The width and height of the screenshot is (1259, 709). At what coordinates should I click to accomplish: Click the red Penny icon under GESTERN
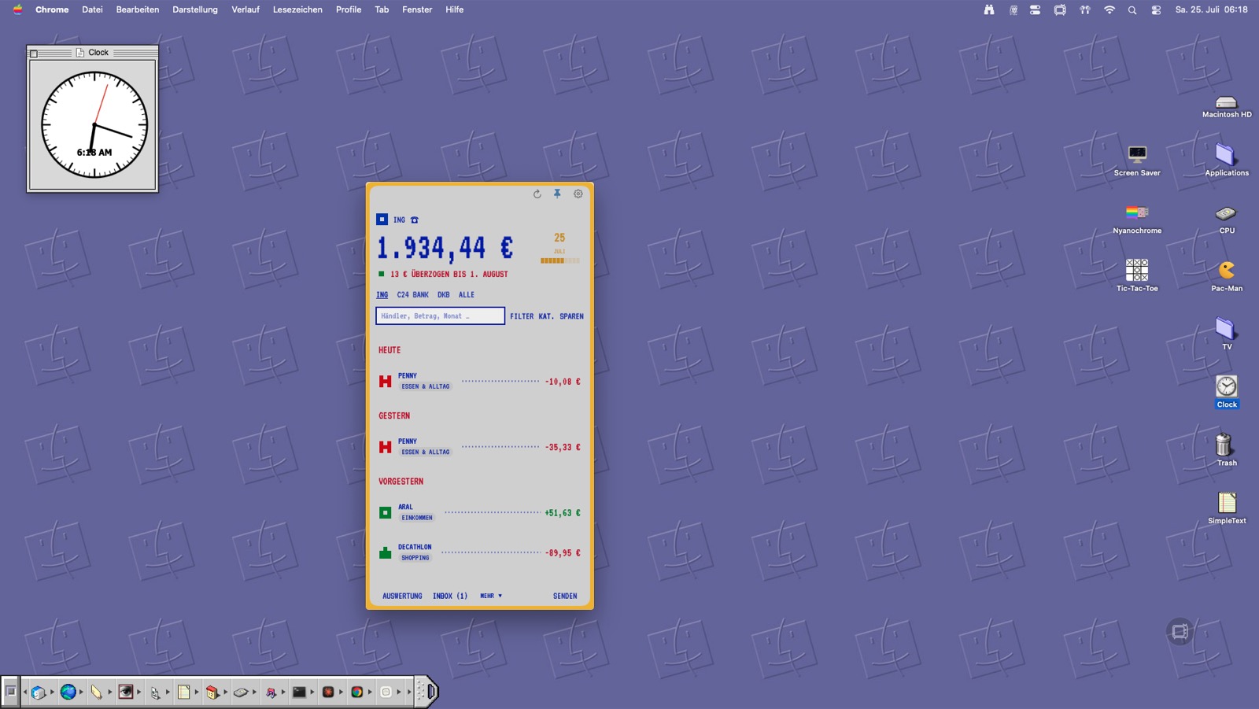(x=385, y=447)
